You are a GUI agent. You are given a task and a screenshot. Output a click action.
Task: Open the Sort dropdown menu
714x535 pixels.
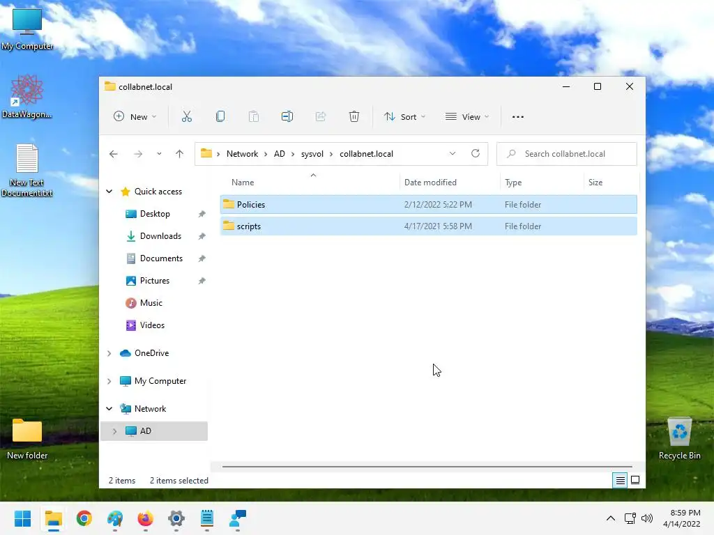(404, 117)
